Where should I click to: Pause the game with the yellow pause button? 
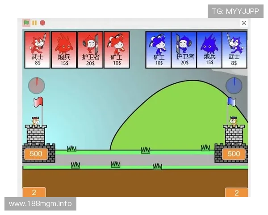[34, 22]
